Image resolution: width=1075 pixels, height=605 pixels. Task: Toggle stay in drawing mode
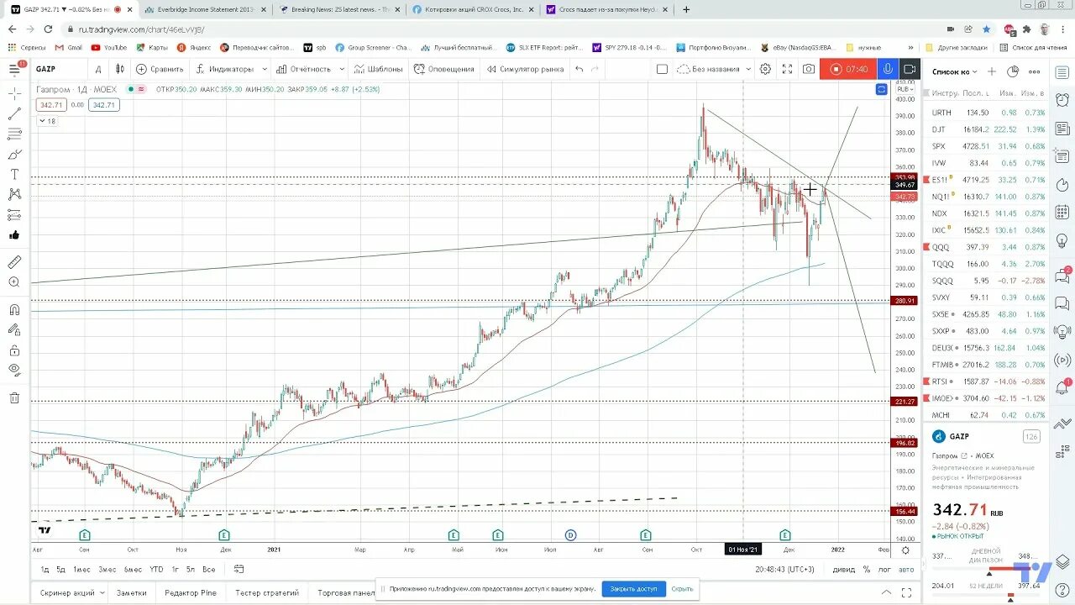(x=14, y=329)
